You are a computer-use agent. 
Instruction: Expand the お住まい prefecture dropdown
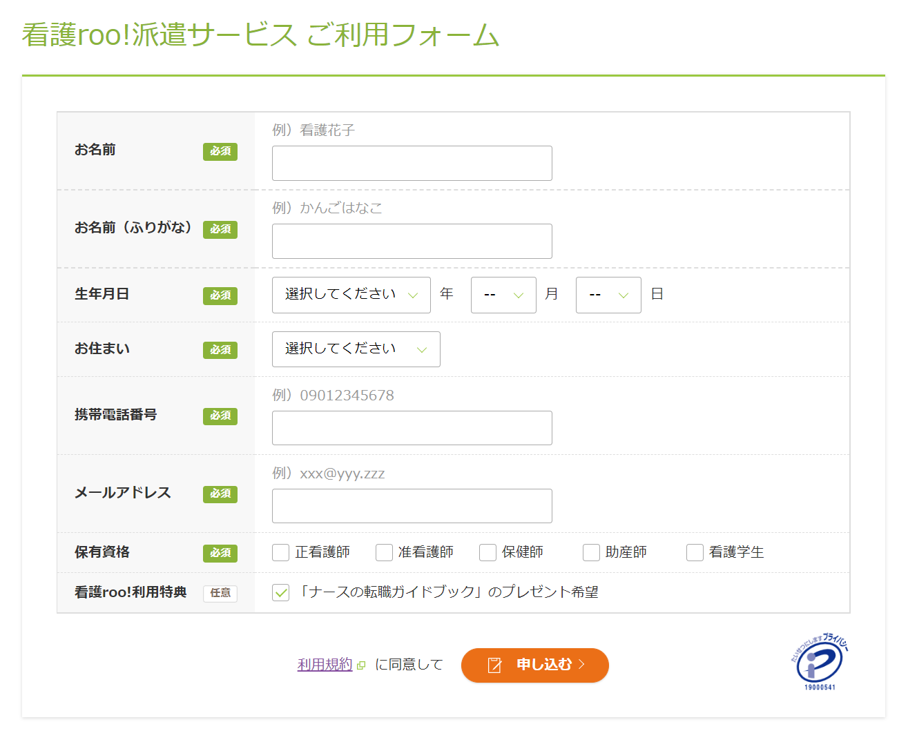(x=356, y=349)
